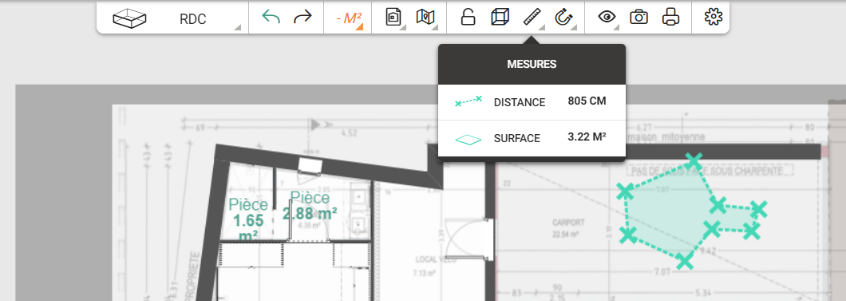Open settings gear
846x301 pixels.
click(x=714, y=18)
